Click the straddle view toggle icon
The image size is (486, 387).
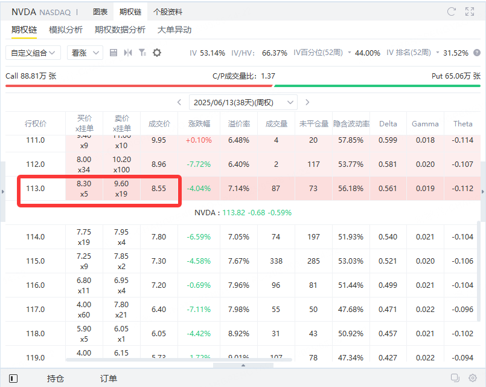(x=128, y=53)
